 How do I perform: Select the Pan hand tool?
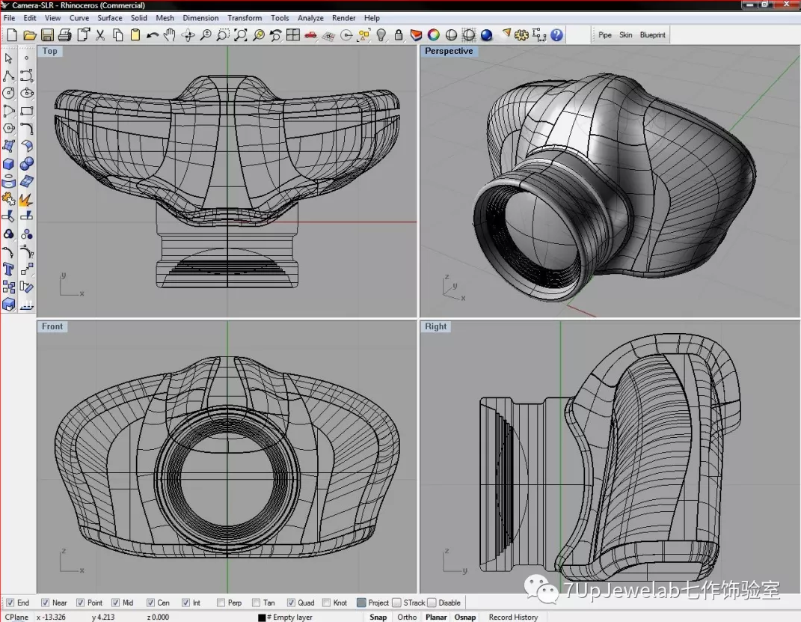[x=171, y=35]
